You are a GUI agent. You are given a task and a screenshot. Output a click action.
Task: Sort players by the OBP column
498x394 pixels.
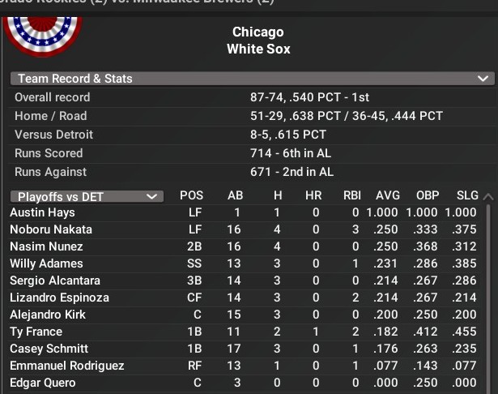pyautogui.click(x=428, y=195)
